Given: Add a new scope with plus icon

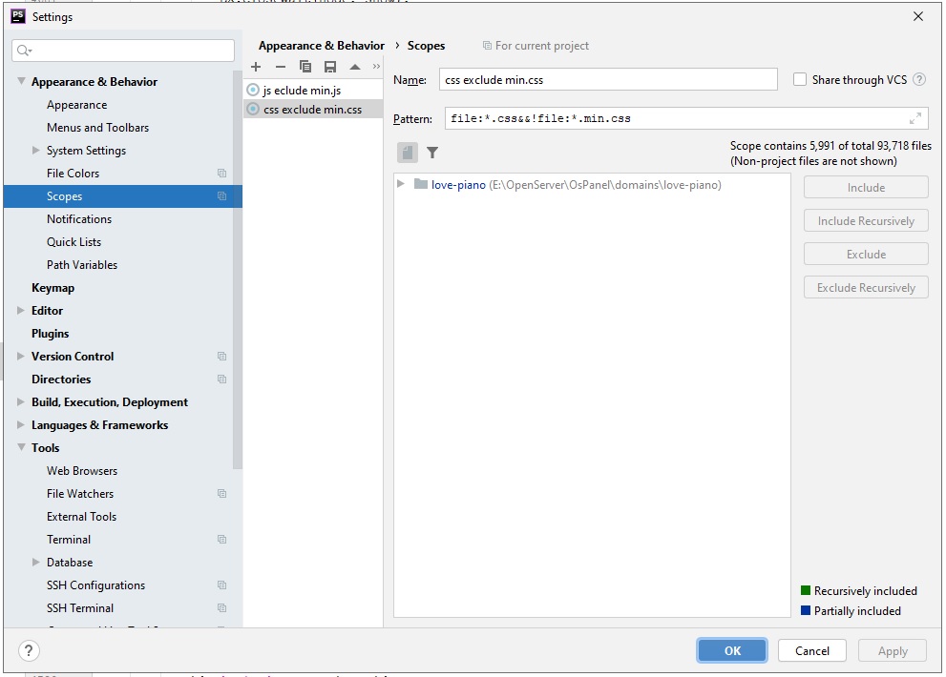Looking at the screenshot, I should point(256,67).
